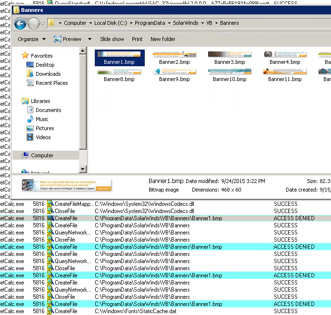Open the Preview dropdown arrow
Viewport: 331px width, 315px height.
[x=90, y=39]
